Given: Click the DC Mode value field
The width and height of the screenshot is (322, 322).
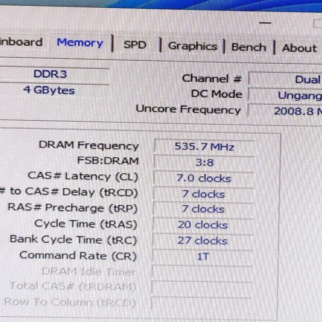Looking at the screenshot, I should click(x=286, y=95).
